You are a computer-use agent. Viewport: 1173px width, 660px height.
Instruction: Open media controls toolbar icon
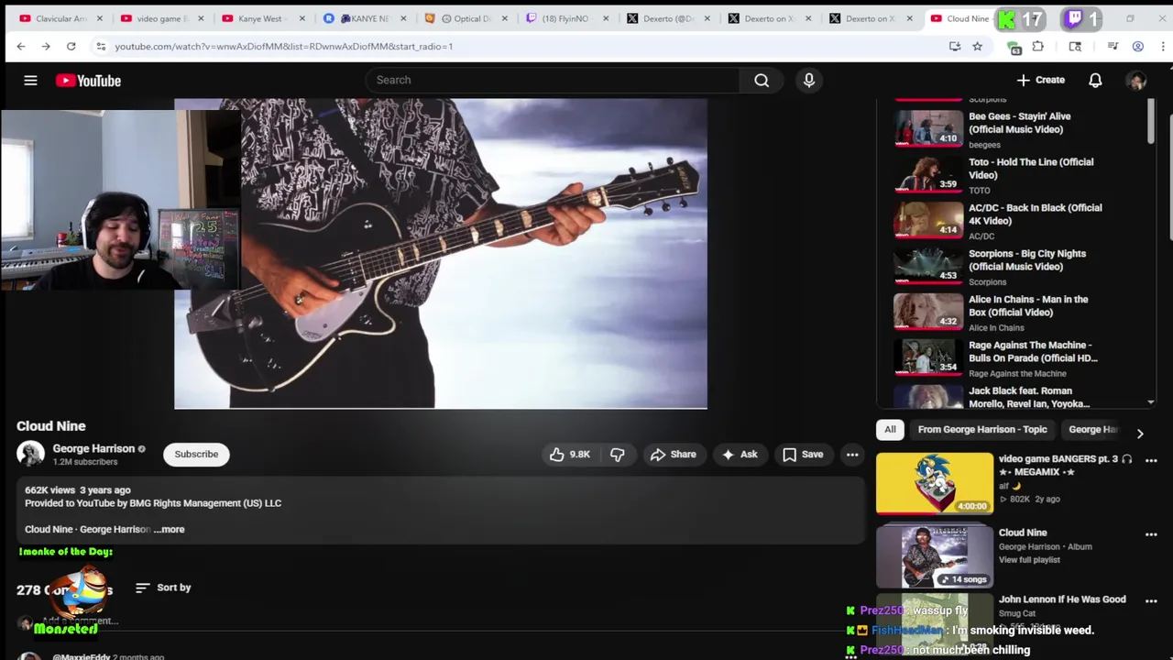tap(1113, 46)
